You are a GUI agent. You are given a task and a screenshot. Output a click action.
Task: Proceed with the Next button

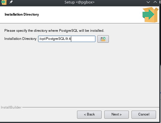coord(116,115)
